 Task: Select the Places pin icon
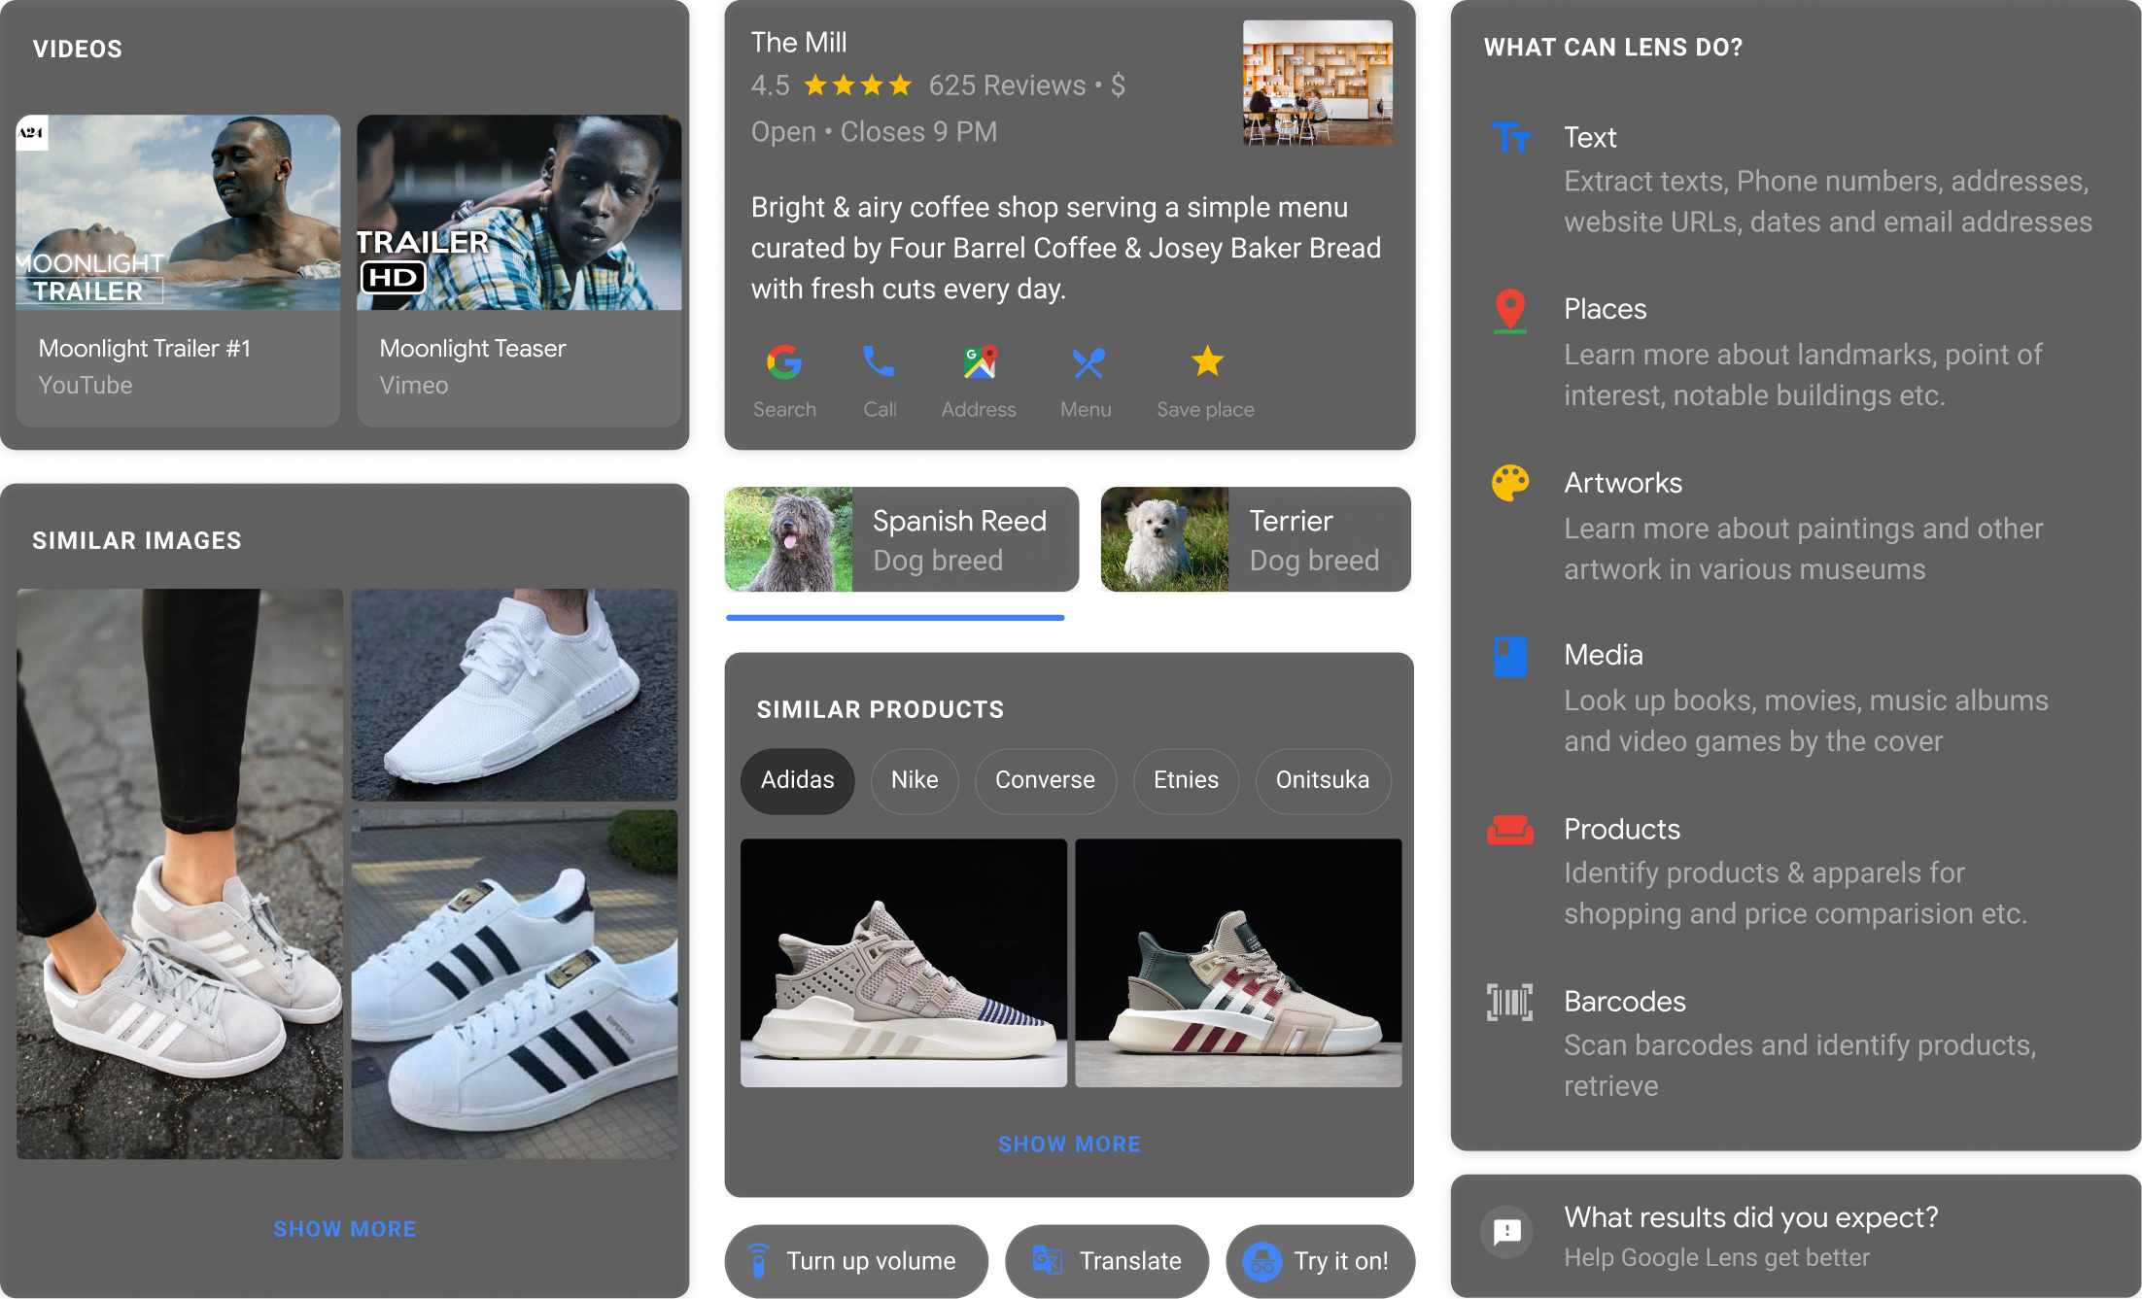pos(1509,311)
